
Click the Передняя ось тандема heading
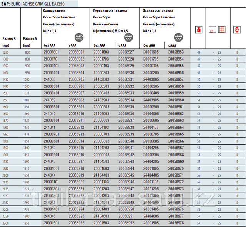[110, 10]
